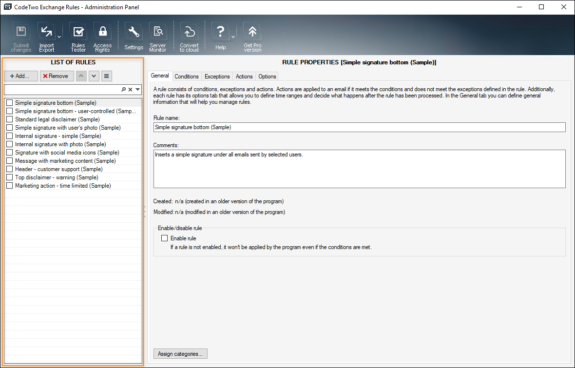
Task: Focus the rules search input field
Action: pos(62,90)
